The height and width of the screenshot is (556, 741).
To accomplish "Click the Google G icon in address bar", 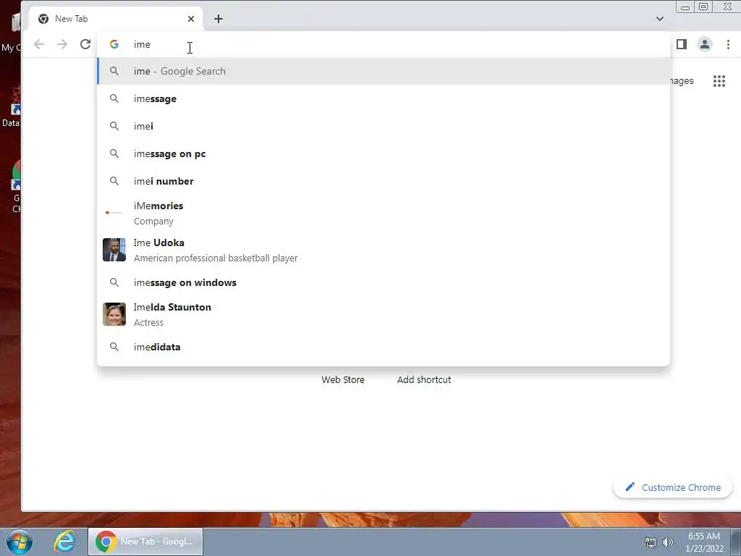I will point(114,44).
